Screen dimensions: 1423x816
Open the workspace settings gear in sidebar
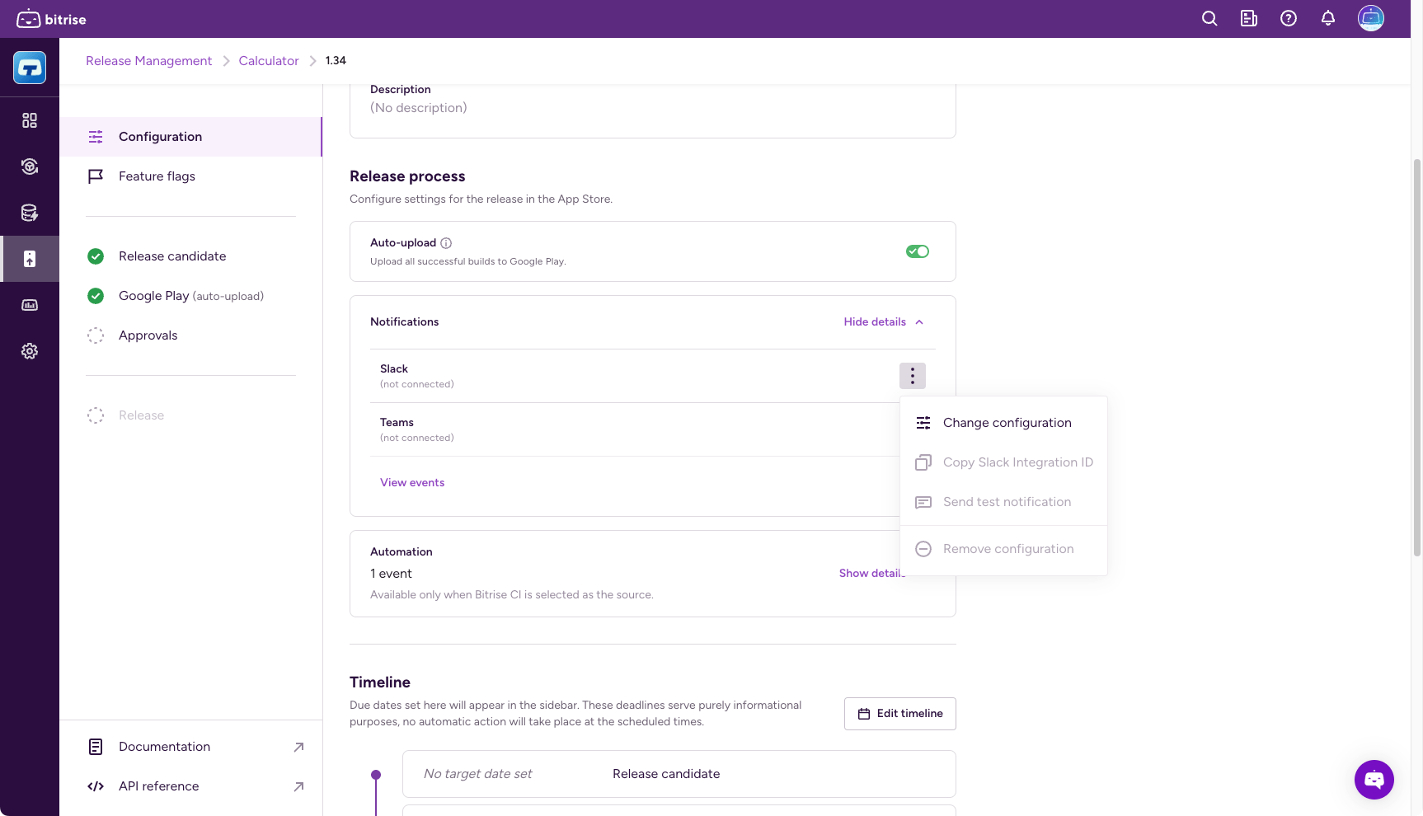coord(30,351)
